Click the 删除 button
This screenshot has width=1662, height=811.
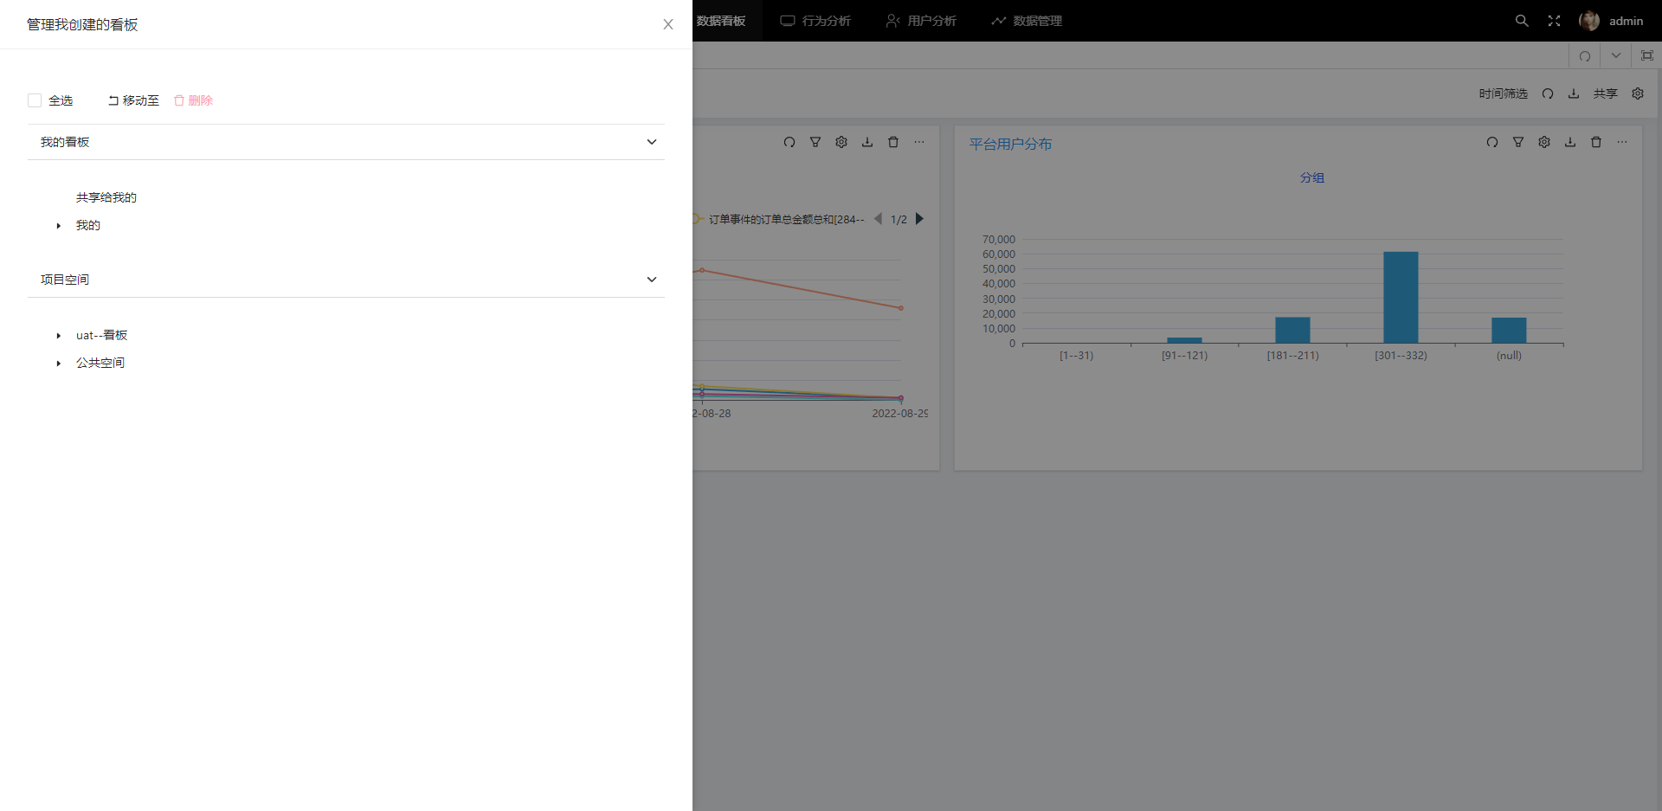click(193, 100)
